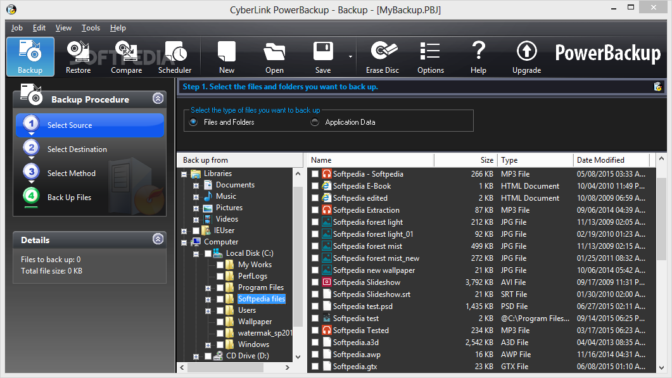Click the Music library icon
The height and width of the screenshot is (378, 672).
coord(208,196)
